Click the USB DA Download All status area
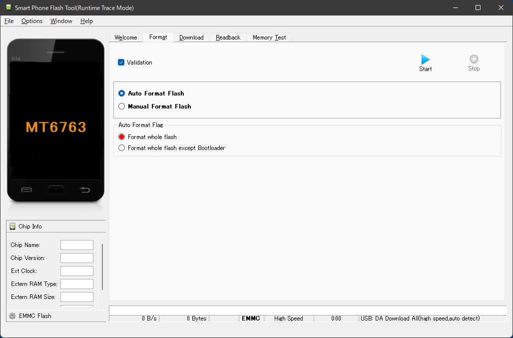The image size is (513, 338). 420,318
